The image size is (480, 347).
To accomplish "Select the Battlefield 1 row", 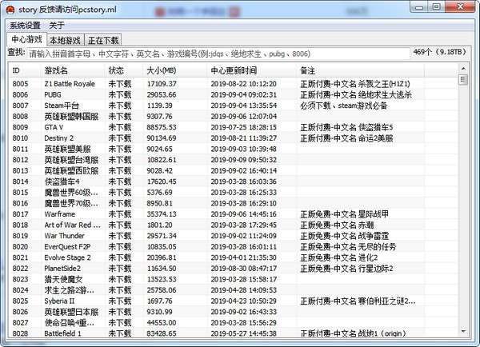I will tap(233, 333).
